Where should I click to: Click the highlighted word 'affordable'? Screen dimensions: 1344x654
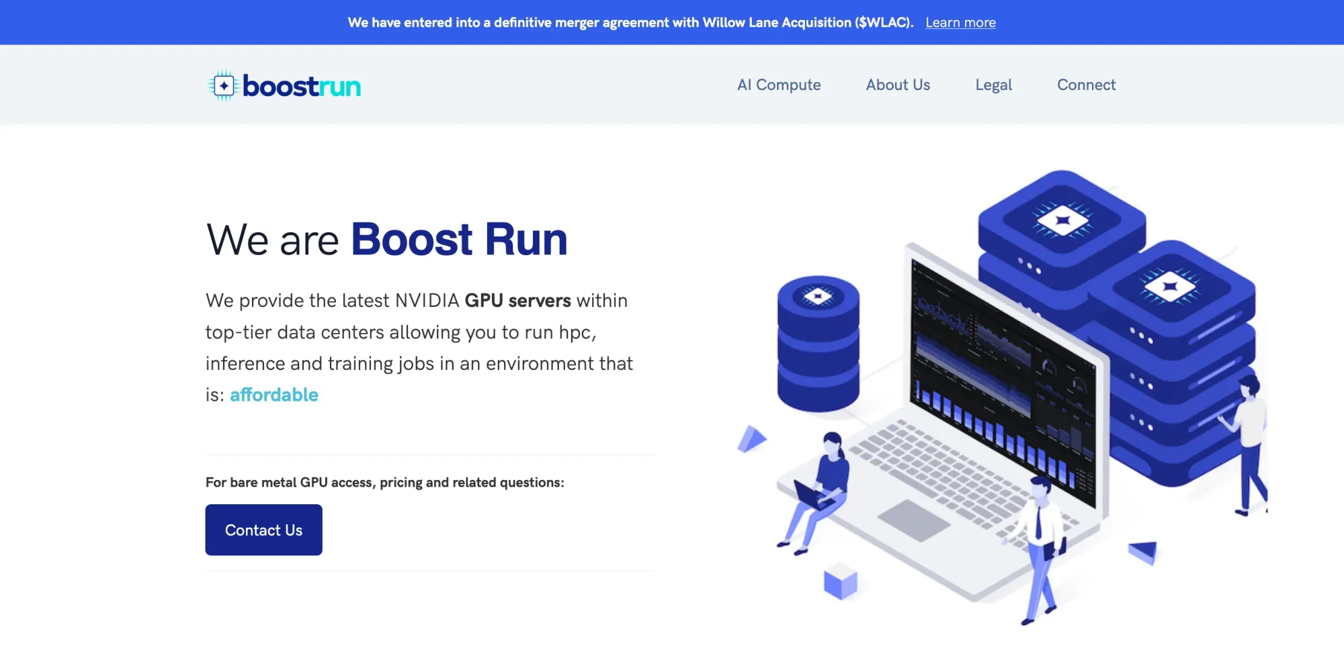(274, 395)
